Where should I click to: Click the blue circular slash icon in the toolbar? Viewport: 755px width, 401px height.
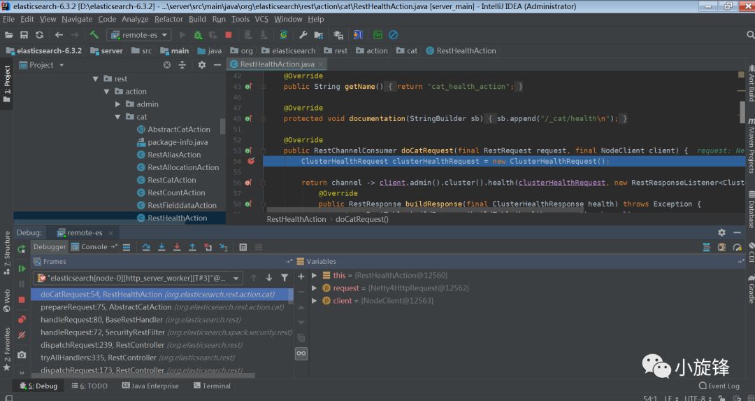(394, 35)
